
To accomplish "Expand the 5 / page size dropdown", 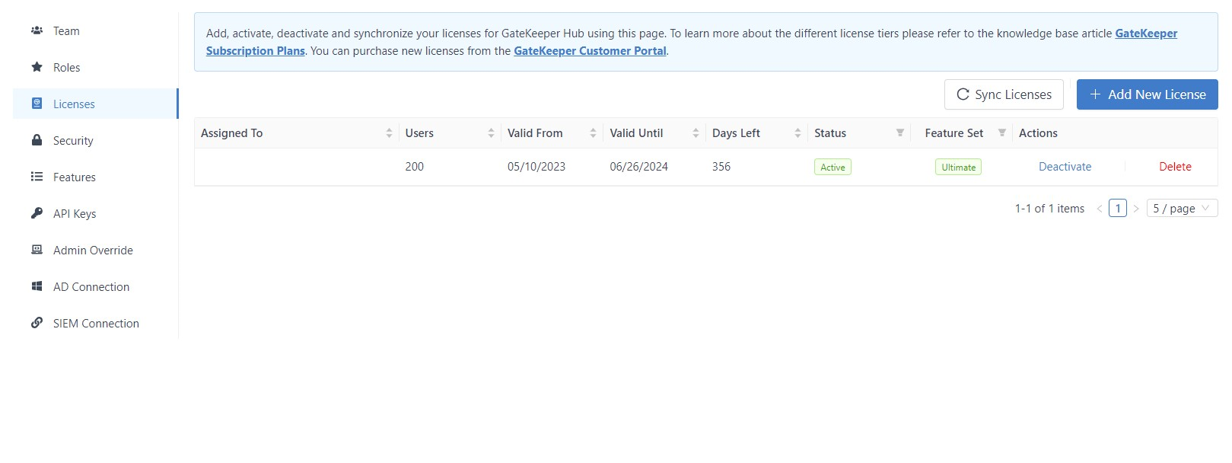I will [x=1181, y=209].
